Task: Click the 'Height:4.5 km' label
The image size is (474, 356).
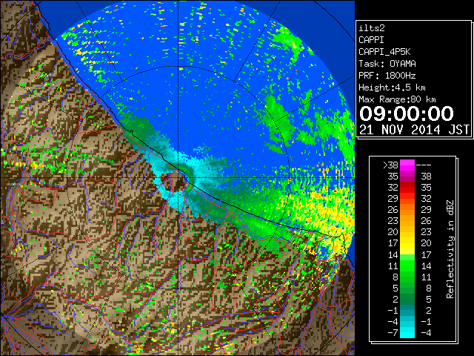Action: coord(392,88)
